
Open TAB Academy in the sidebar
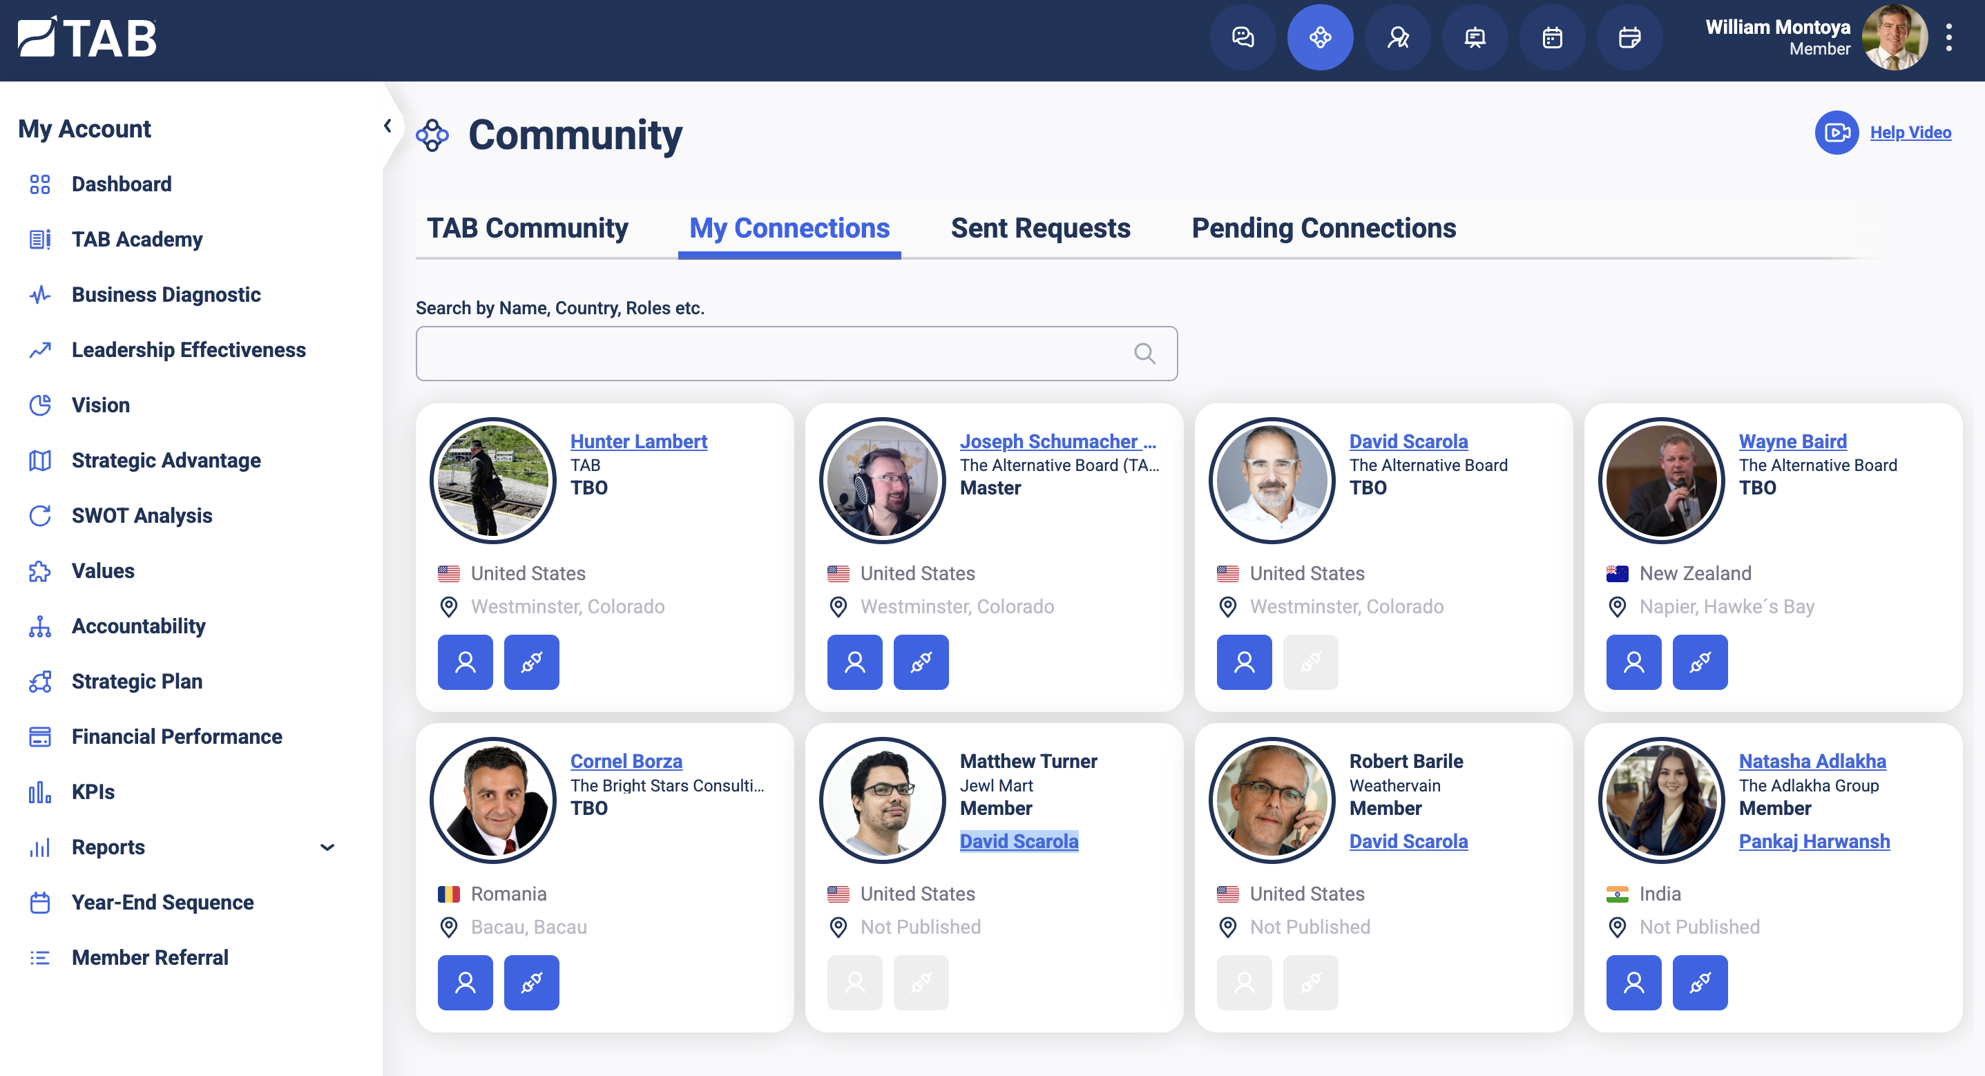(136, 240)
